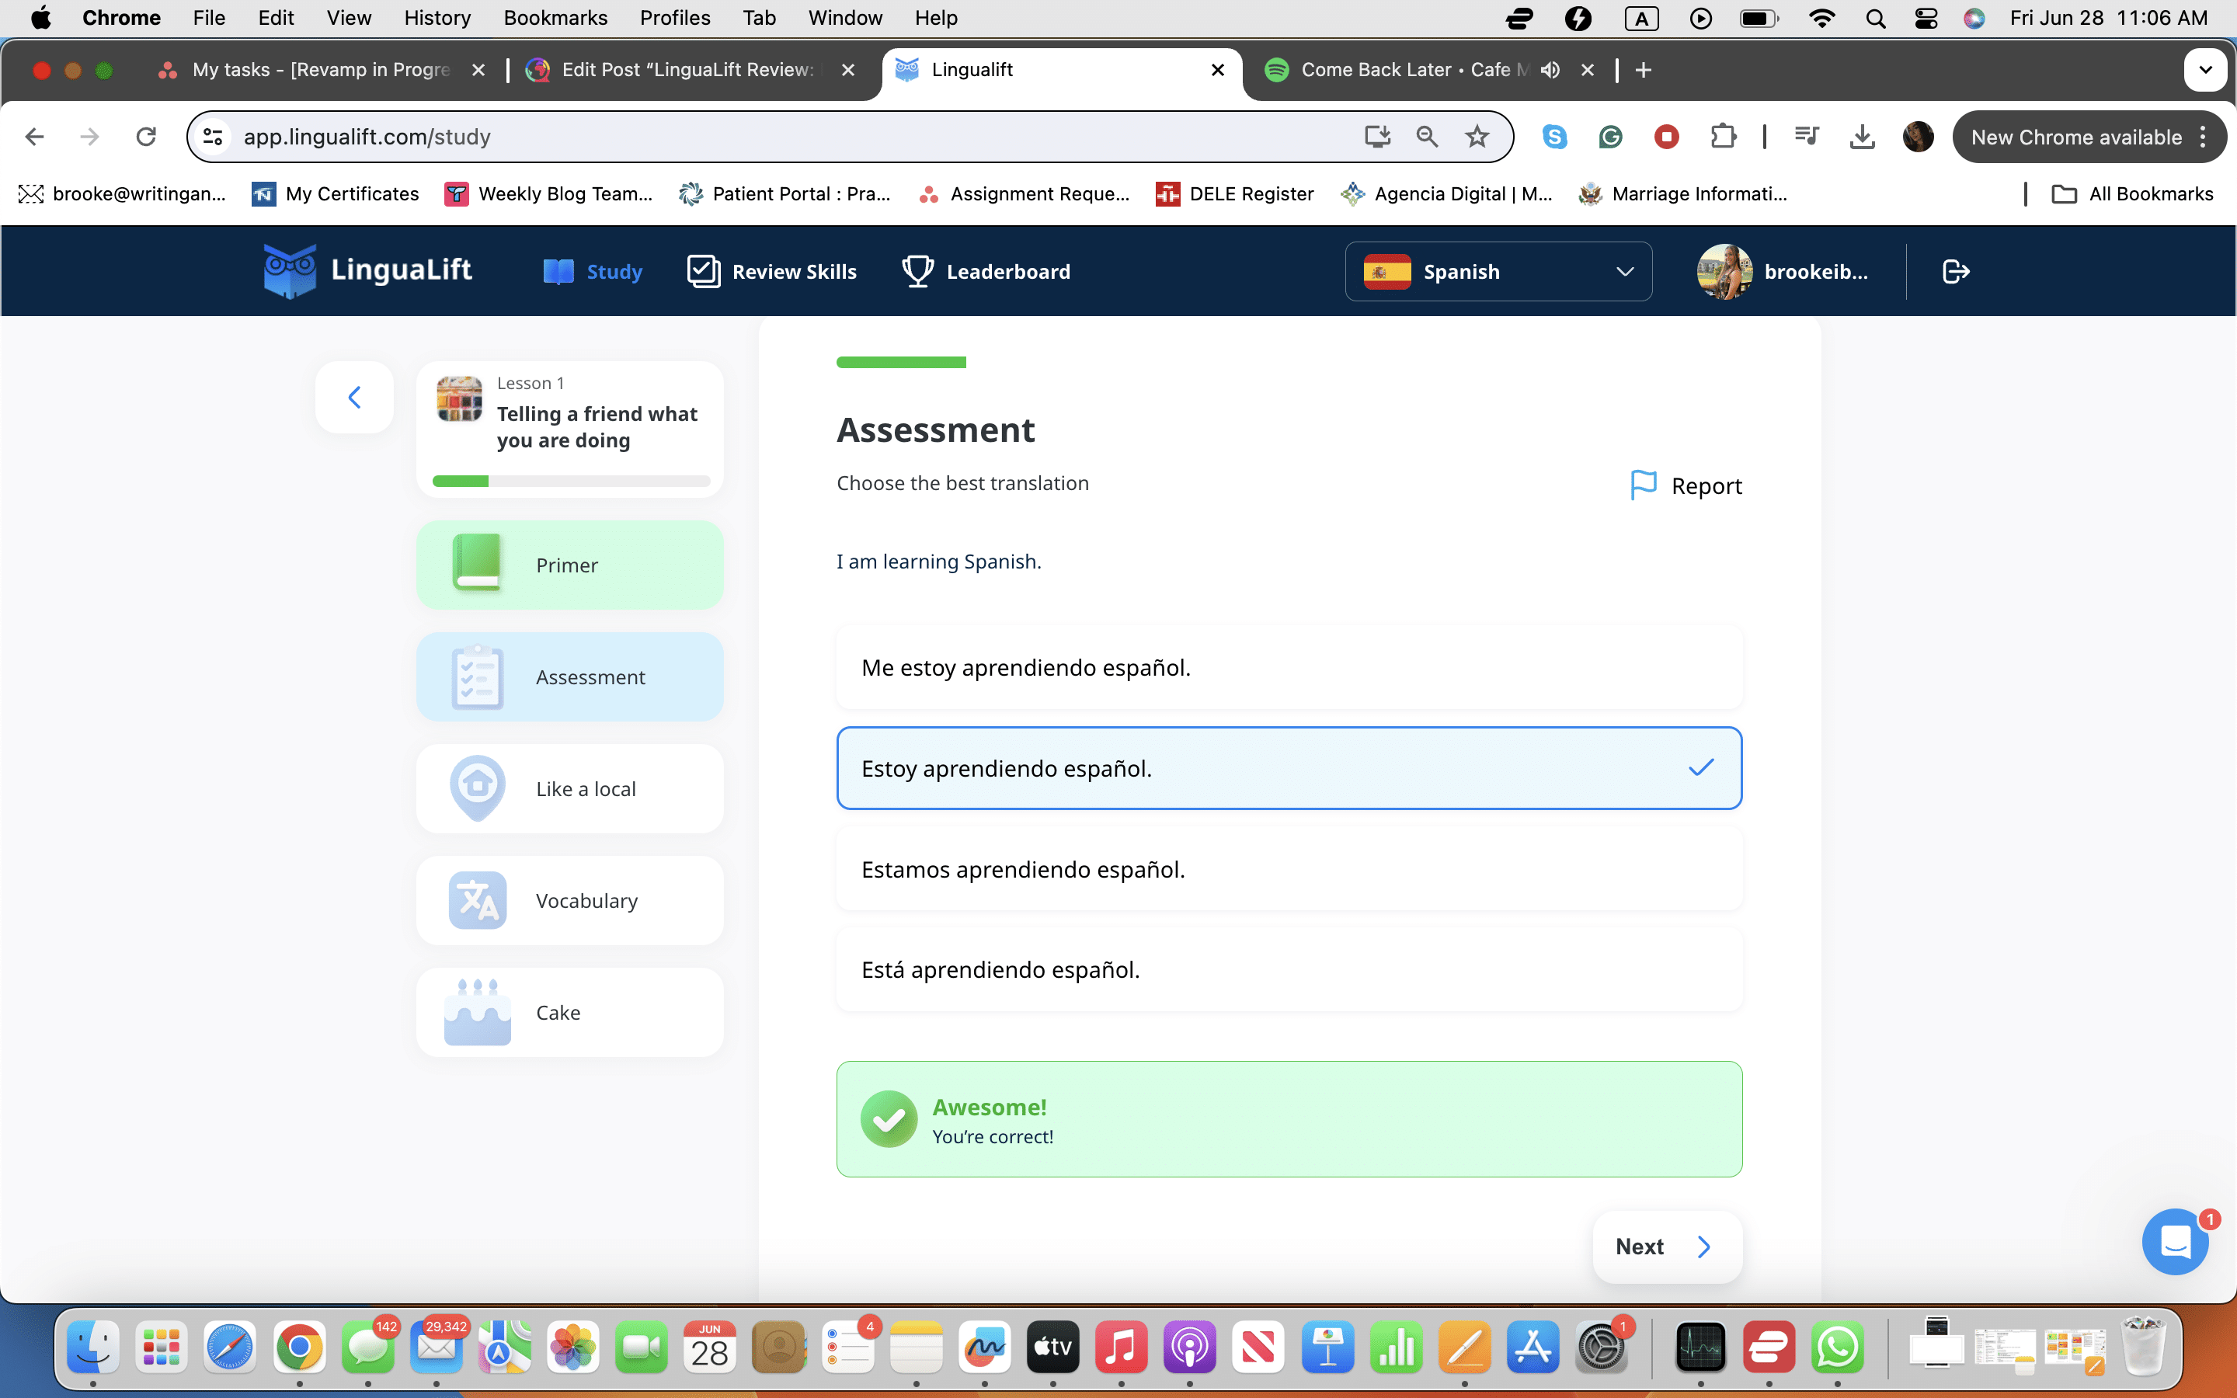The image size is (2237, 1398).
Task: Mute the Spotify tab audio icon
Action: pyautogui.click(x=1550, y=70)
